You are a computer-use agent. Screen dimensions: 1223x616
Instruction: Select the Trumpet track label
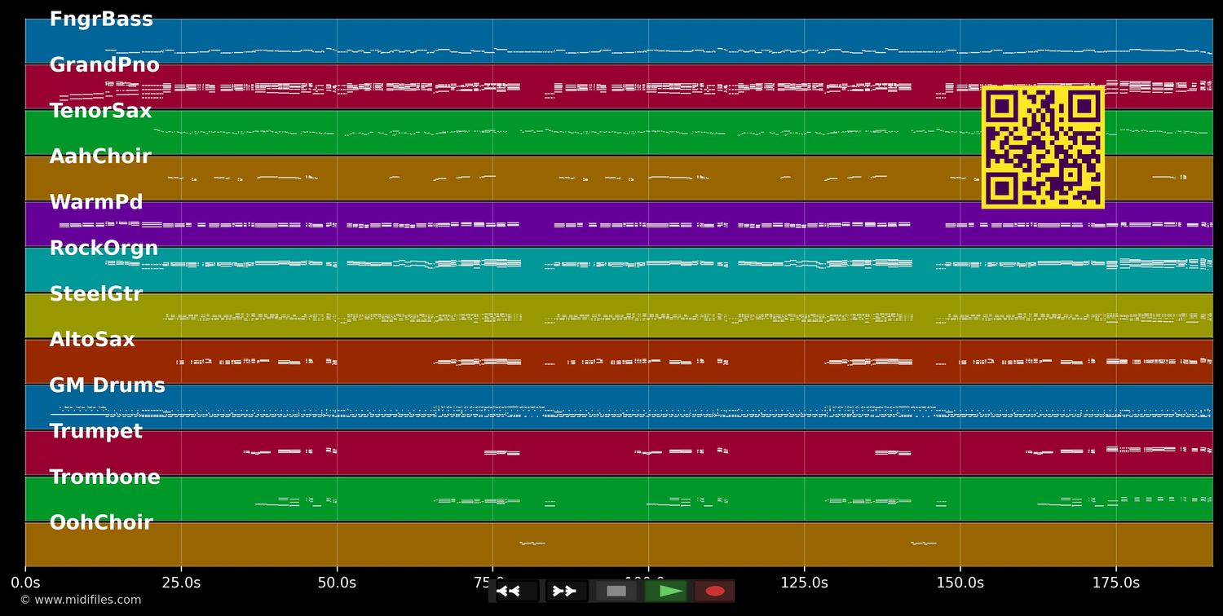pyautogui.click(x=95, y=431)
